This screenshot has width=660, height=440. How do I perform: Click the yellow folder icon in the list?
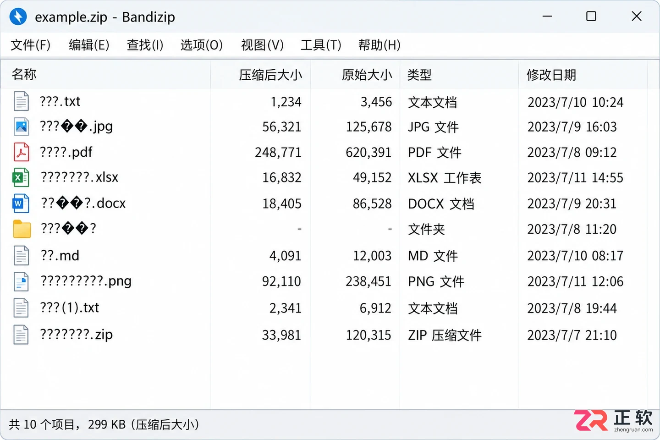coord(22,229)
